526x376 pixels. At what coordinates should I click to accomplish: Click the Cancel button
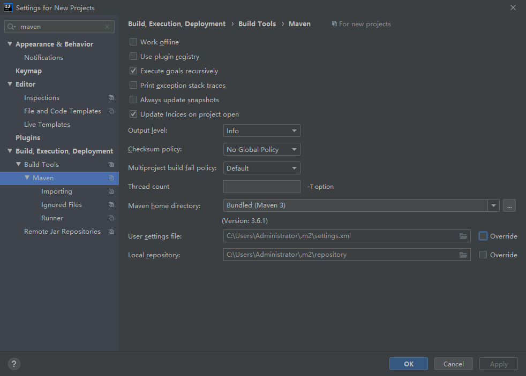[x=453, y=364]
